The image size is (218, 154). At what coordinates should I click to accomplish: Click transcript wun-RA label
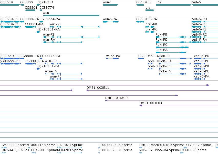click(49, 40)
